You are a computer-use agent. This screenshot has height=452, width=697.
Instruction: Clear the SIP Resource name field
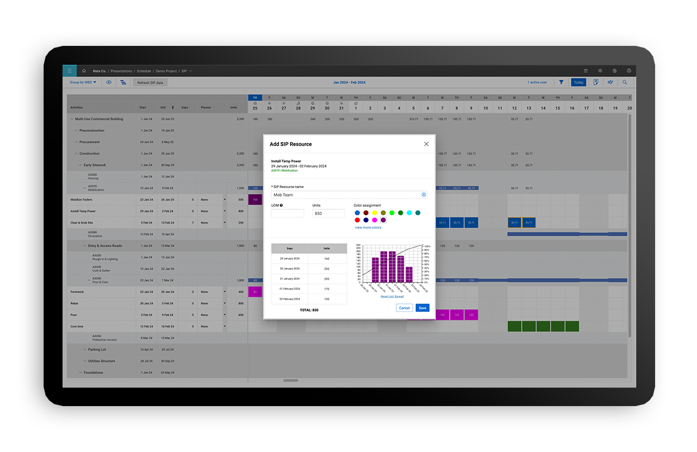coord(424,194)
